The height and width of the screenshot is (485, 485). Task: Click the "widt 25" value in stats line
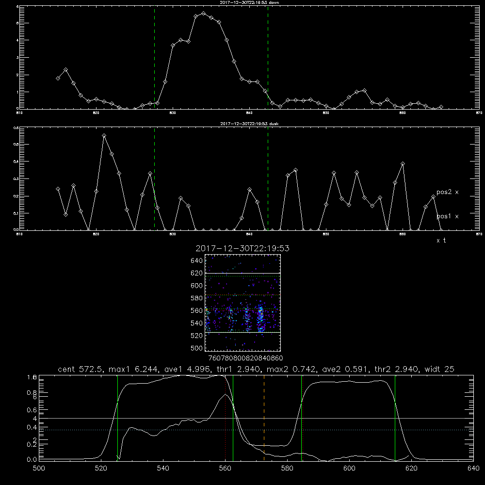(x=439, y=369)
